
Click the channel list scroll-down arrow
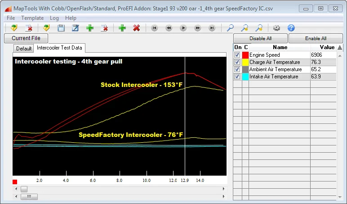click(340, 197)
